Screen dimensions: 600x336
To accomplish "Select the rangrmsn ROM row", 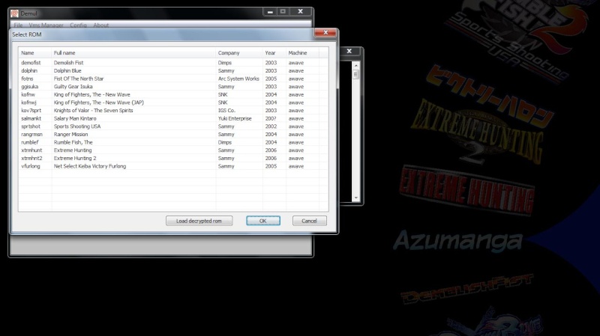I will [x=173, y=135].
